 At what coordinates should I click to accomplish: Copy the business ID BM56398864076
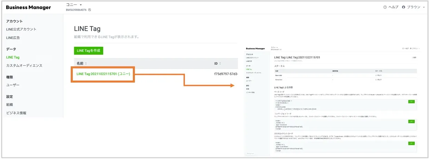pos(90,10)
